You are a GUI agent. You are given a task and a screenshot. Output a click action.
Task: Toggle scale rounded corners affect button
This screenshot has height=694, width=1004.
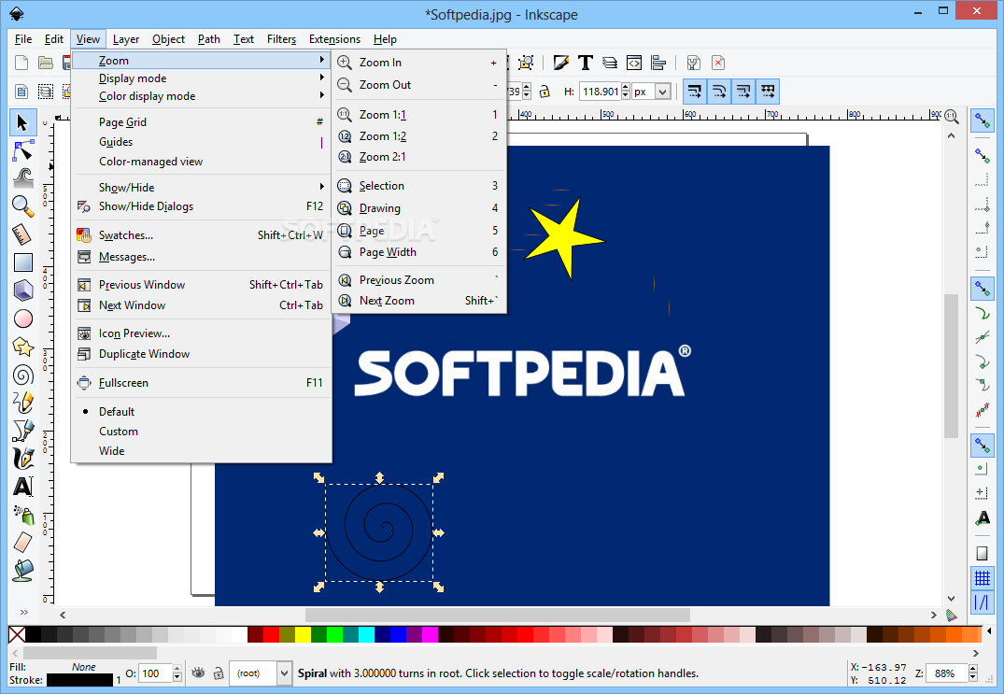(x=719, y=92)
